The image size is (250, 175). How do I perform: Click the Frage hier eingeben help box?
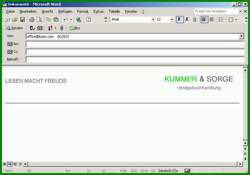point(216,11)
